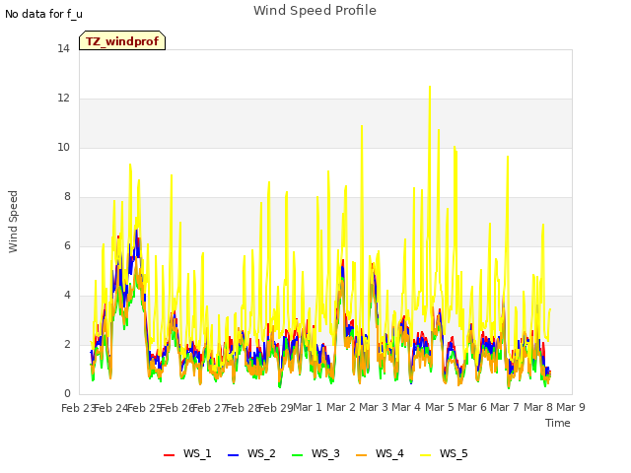Click the 8 y-axis tick label
631x473 pixels.
(x=67, y=197)
